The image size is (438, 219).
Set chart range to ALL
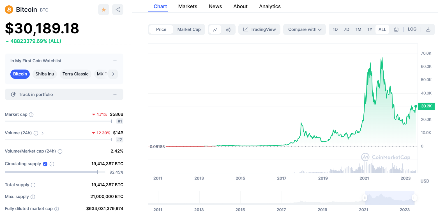click(382, 29)
